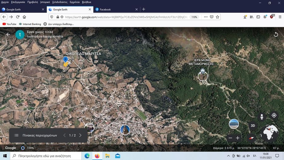The height and width of the screenshot is (160, 284).
Task: Open the monastery photo marker
Action: [203, 76]
